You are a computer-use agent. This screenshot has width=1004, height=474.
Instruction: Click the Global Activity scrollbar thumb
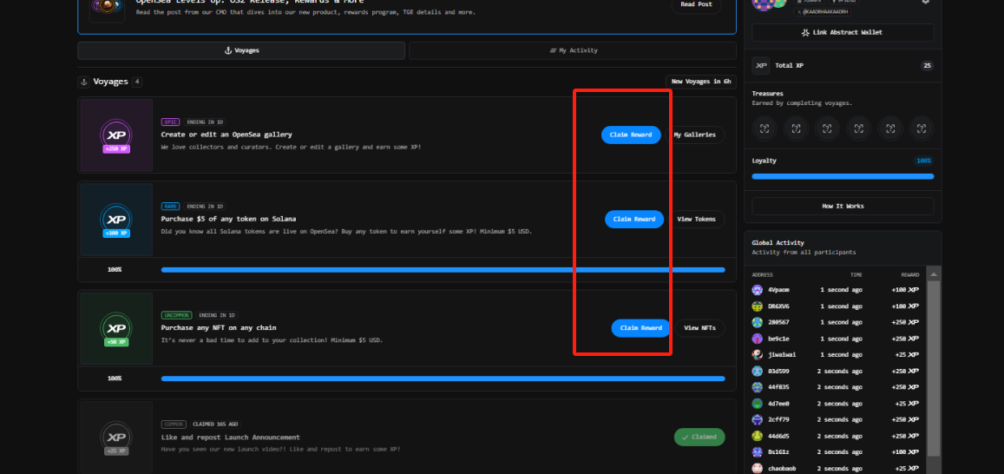(x=934, y=368)
